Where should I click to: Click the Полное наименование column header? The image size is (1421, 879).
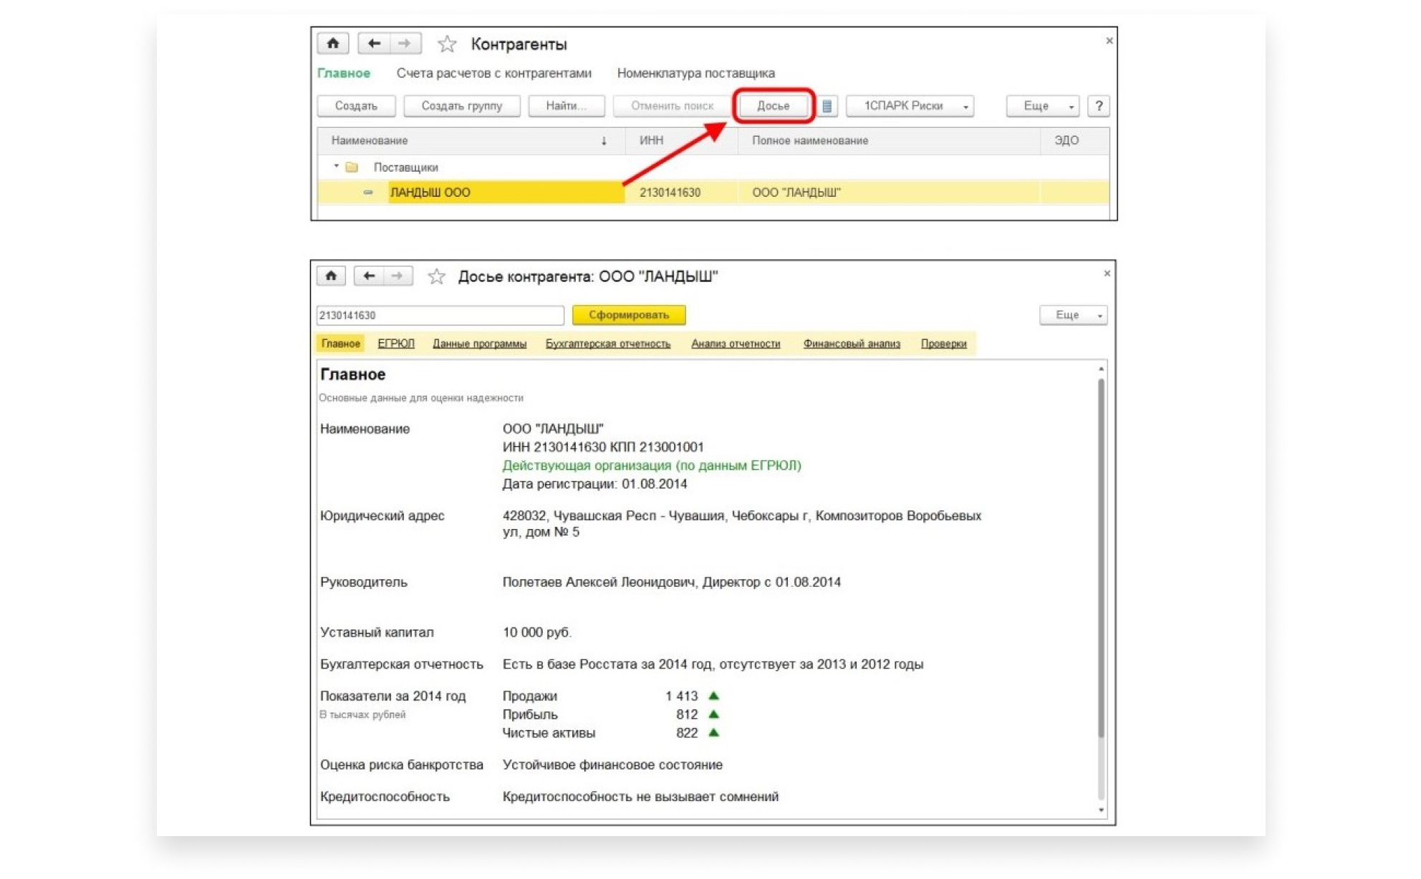(x=889, y=140)
